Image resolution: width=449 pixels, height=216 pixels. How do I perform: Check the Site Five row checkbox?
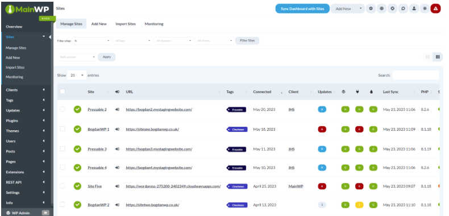point(63,186)
